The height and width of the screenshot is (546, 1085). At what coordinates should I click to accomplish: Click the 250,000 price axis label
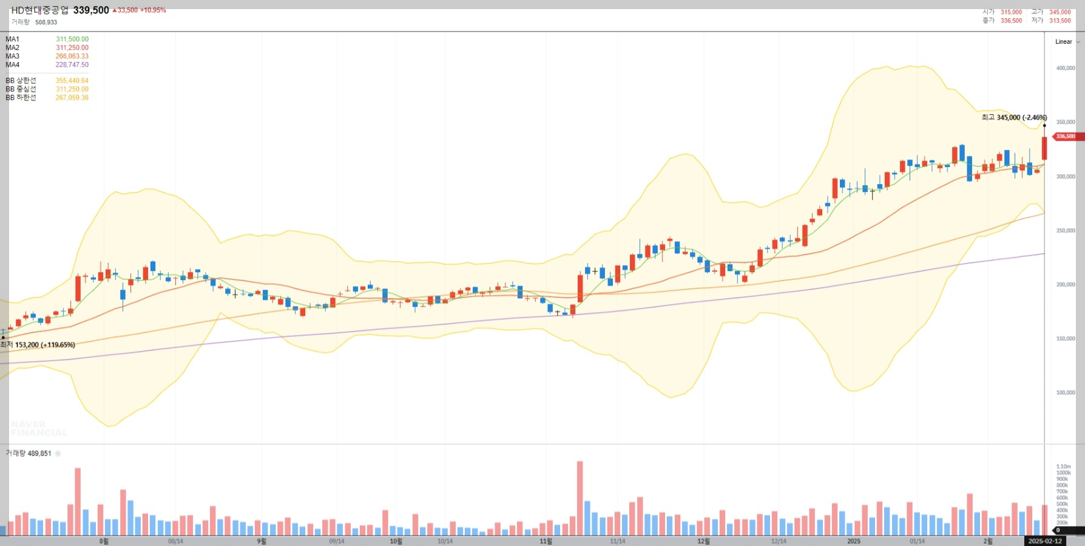coord(1066,231)
